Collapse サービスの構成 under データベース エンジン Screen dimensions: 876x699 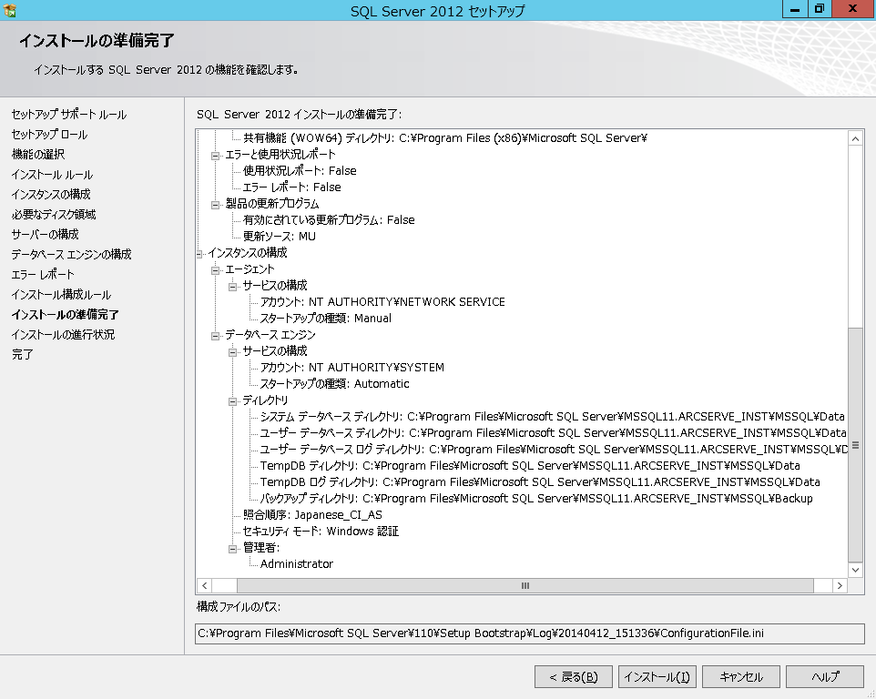pos(232,351)
